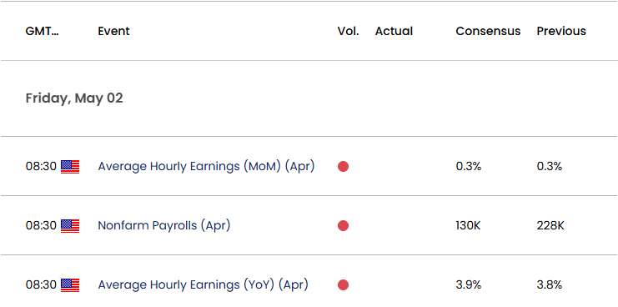Image resolution: width=618 pixels, height=307 pixels.
Task: Open Nonfarm Payrolls (Apr) event details
Action: (x=164, y=226)
